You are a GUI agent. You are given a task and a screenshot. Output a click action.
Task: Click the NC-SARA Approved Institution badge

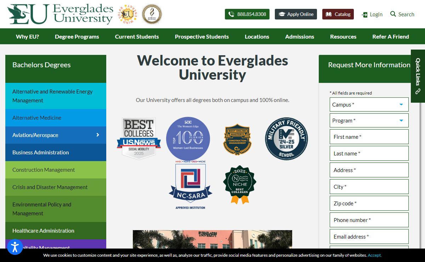tap(191, 185)
